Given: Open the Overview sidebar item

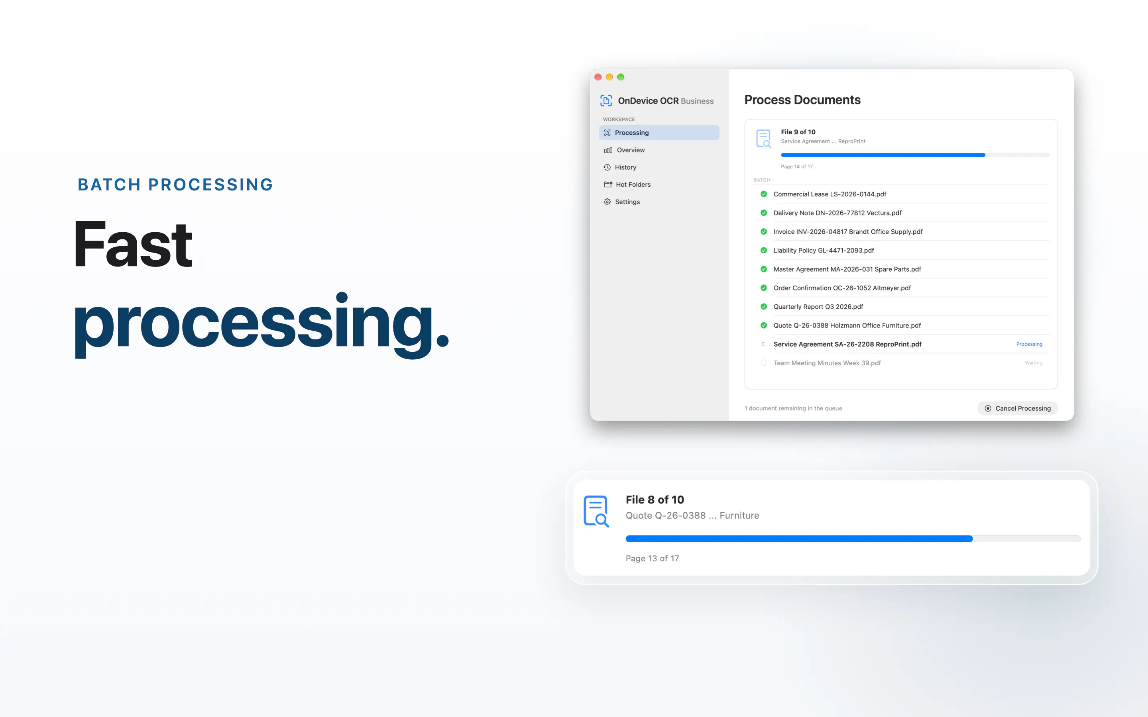Looking at the screenshot, I should (x=659, y=150).
